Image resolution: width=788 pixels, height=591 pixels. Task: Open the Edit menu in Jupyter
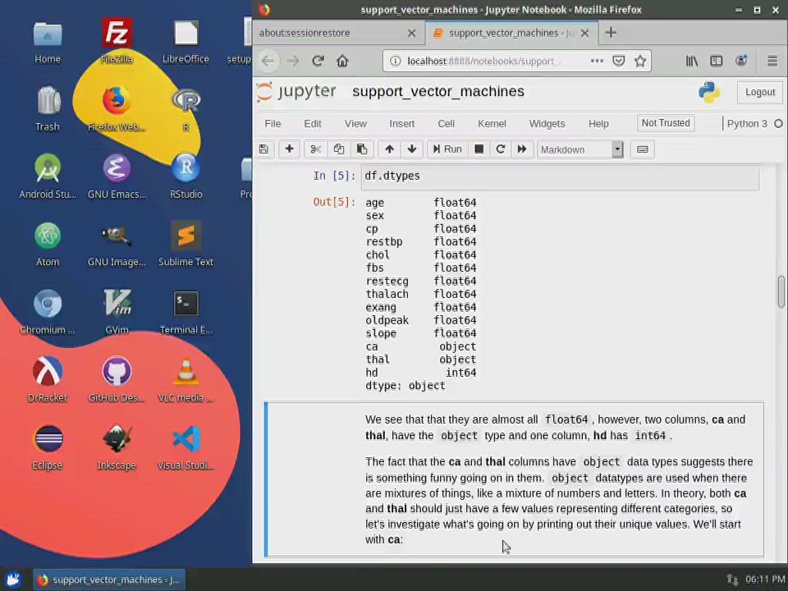coord(313,124)
